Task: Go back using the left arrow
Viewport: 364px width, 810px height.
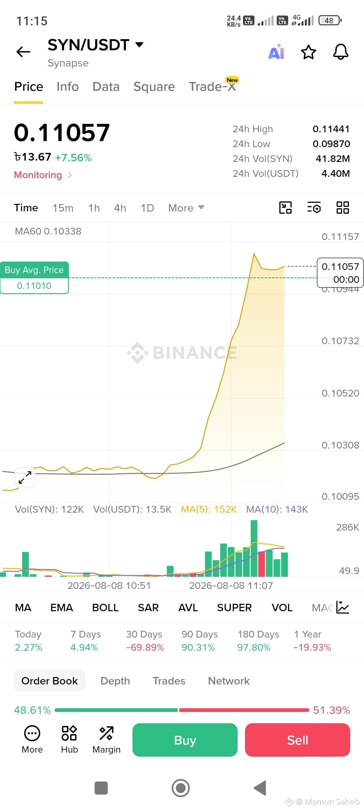Action: click(23, 52)
